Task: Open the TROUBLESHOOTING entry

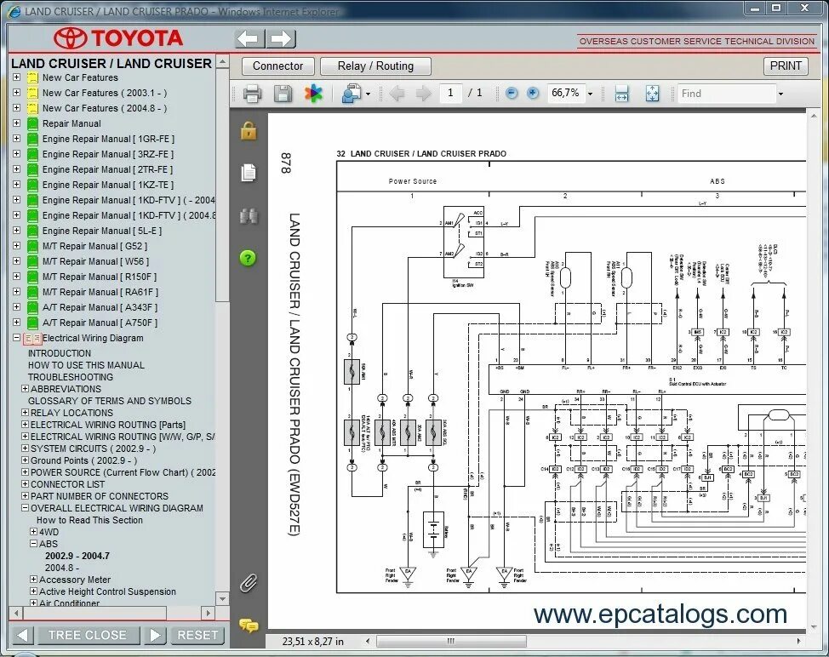Action: tap(71, 377)
